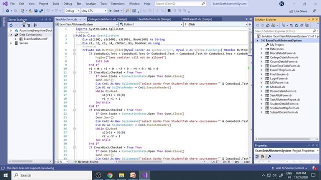Click the Windows Start button
This screenshot has width=321, height=180.
pyautogui.click(x=6, y=175)
